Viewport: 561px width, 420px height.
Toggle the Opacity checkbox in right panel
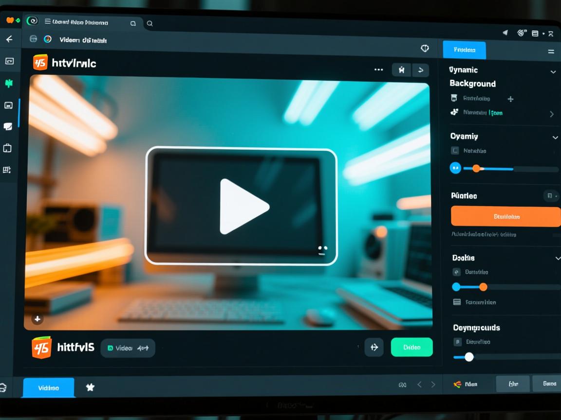[x=455, y=151]
